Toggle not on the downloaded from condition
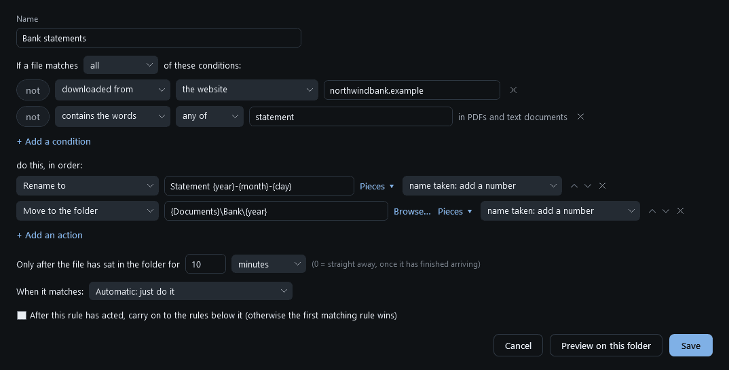The width and height of the screenshot is (729, 370). [x=33, y=90]
